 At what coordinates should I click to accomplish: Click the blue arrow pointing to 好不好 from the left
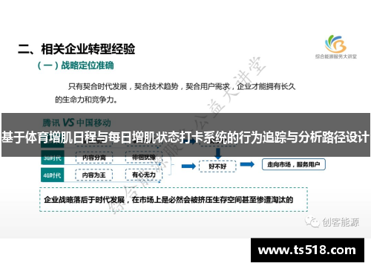188,166
